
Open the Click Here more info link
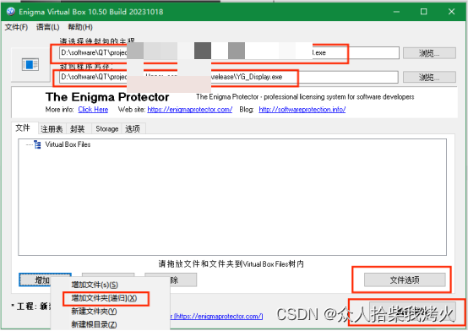(93, 110)
